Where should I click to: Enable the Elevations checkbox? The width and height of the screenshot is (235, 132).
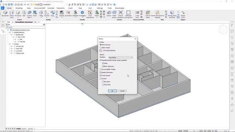pos(103,82)
